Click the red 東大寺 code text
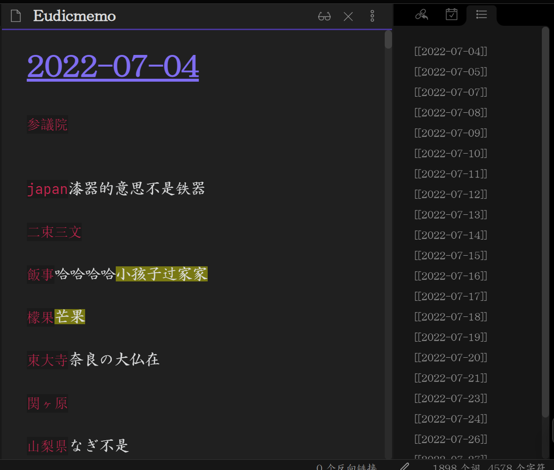The image size is (554, 470). (x=47, y=360)
